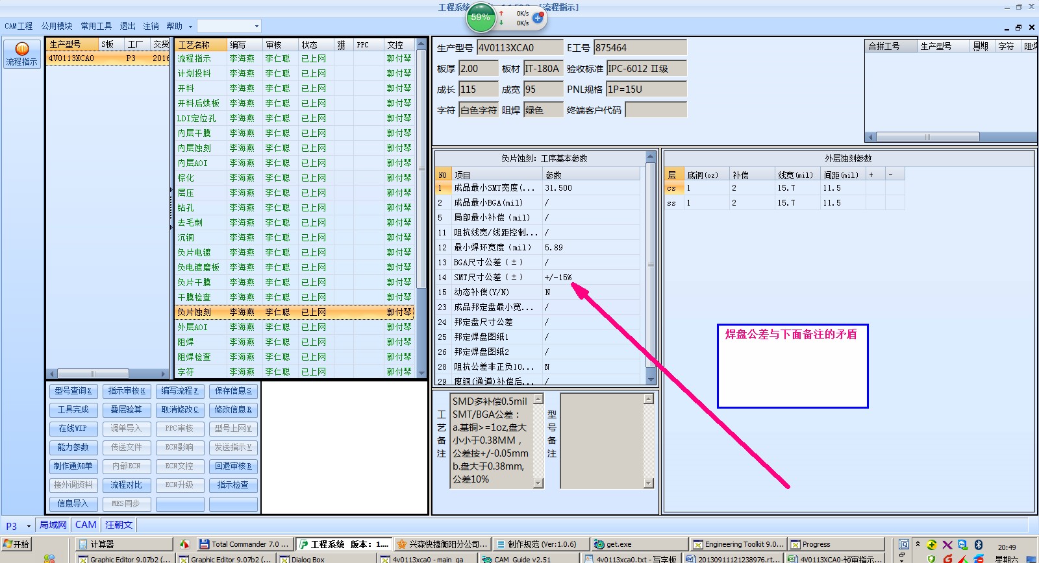Screen dimensions: 1039x563
Task: Click the 汪朝文 tab in the bottom bar
Action: (x=119, y=525)
